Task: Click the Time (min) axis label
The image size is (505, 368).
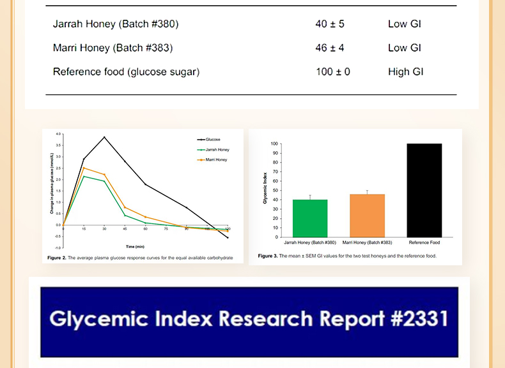Action: 135,246
